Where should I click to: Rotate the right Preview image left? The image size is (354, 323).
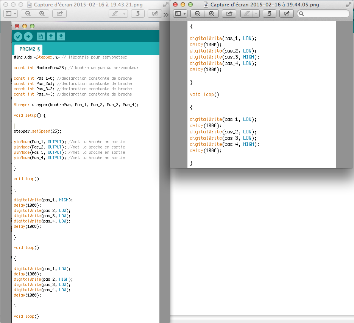tap(269, 14)
